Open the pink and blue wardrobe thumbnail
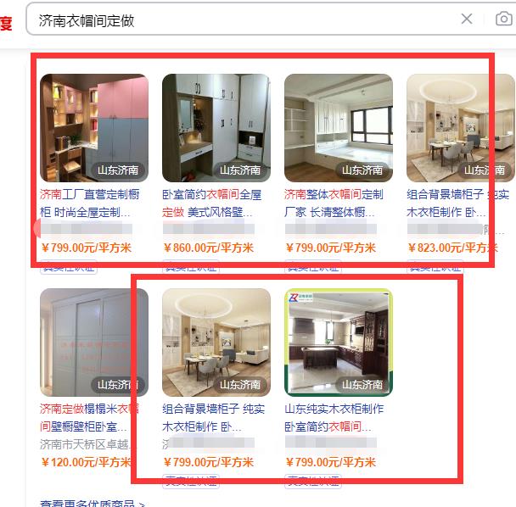This screenshot has height=507, width=516. pos(94,128)
